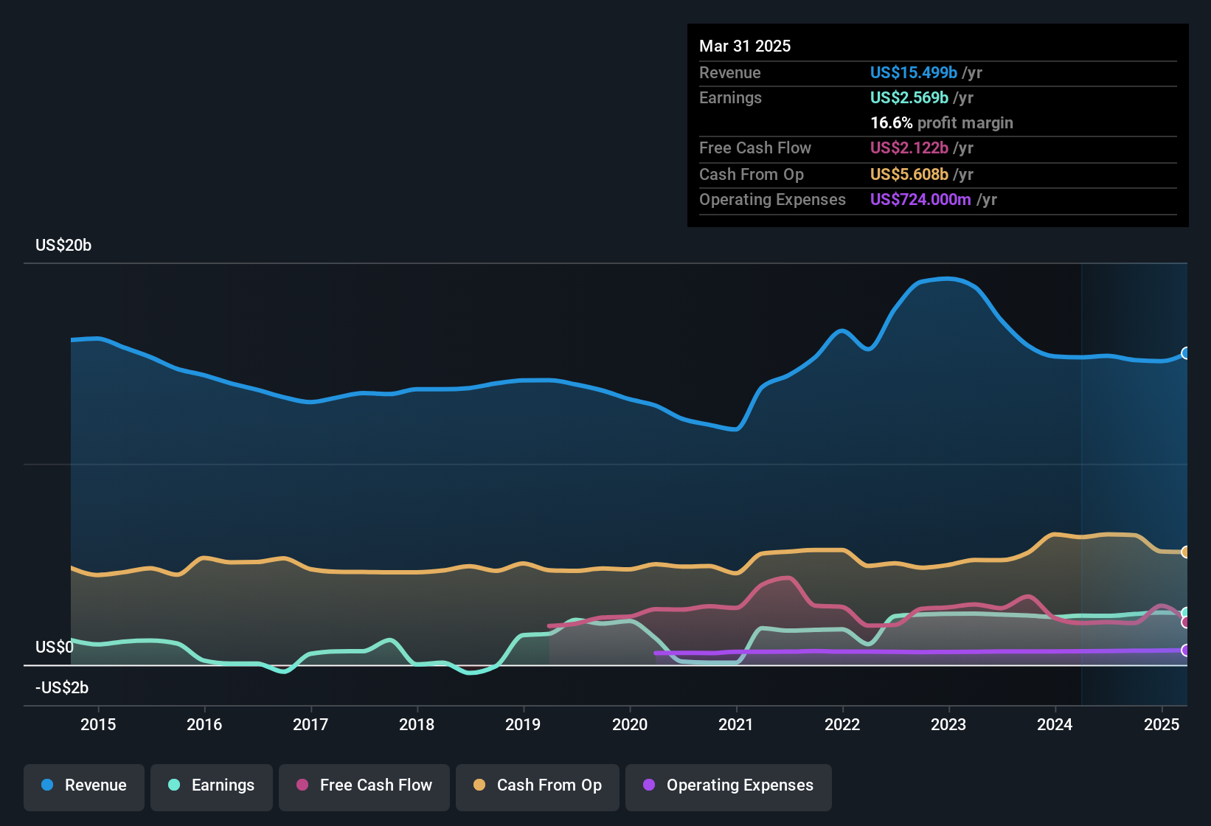Hide the Free Cash Flow series

pos(364,785)
